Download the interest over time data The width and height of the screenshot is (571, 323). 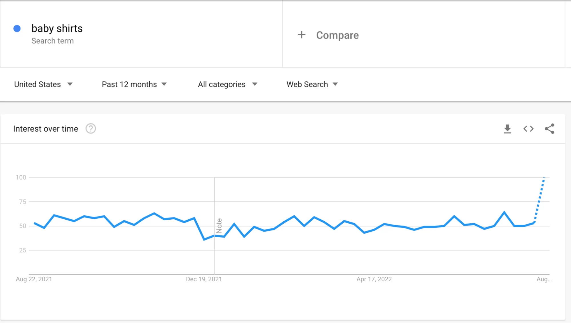(507, 129)
